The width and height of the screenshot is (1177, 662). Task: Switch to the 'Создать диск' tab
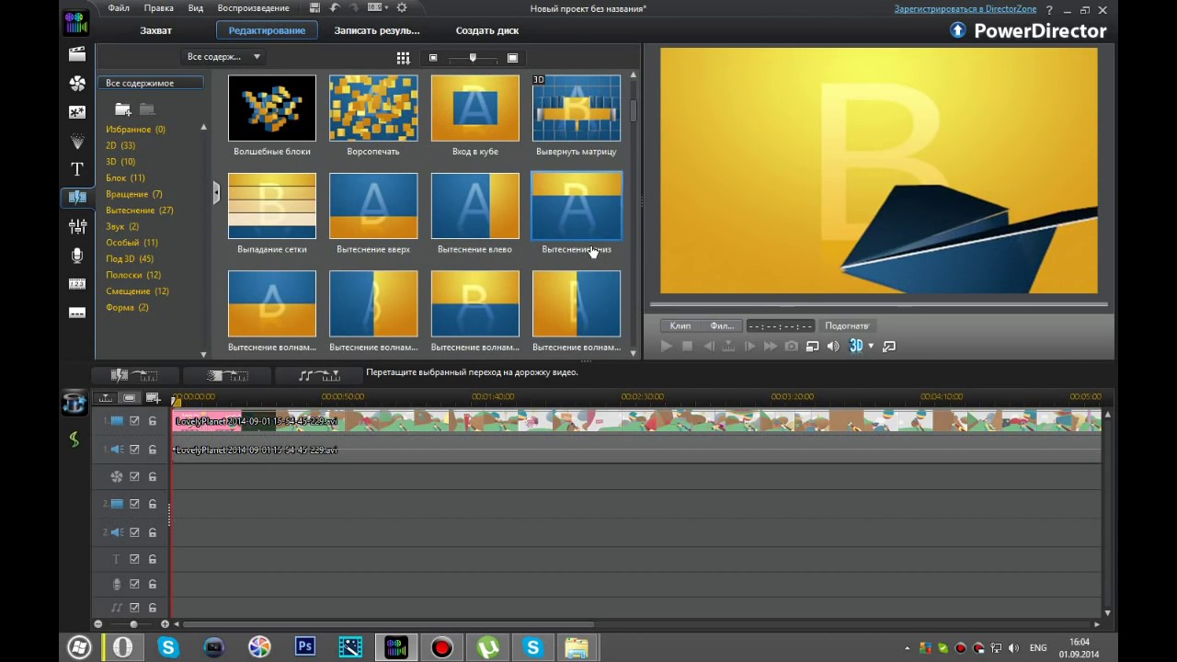click(487, 30)
